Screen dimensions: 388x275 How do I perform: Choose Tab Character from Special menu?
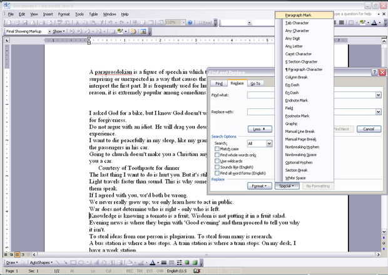(304, 23)
